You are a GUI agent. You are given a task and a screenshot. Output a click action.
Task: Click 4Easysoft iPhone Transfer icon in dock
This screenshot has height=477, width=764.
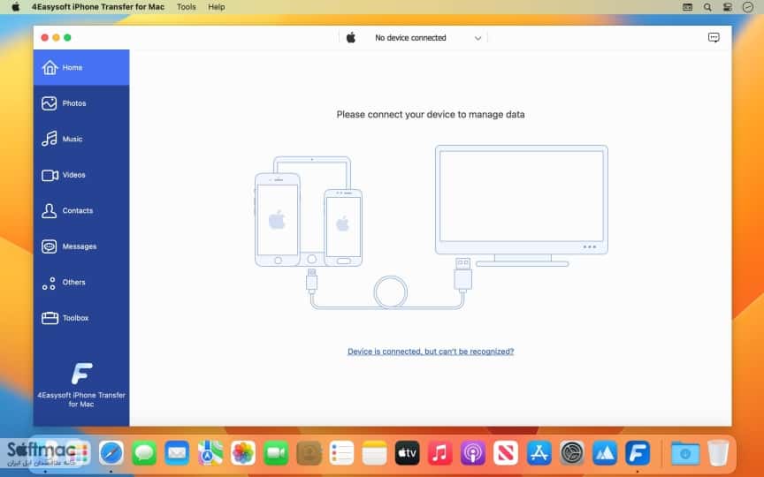tap(638, 453)
